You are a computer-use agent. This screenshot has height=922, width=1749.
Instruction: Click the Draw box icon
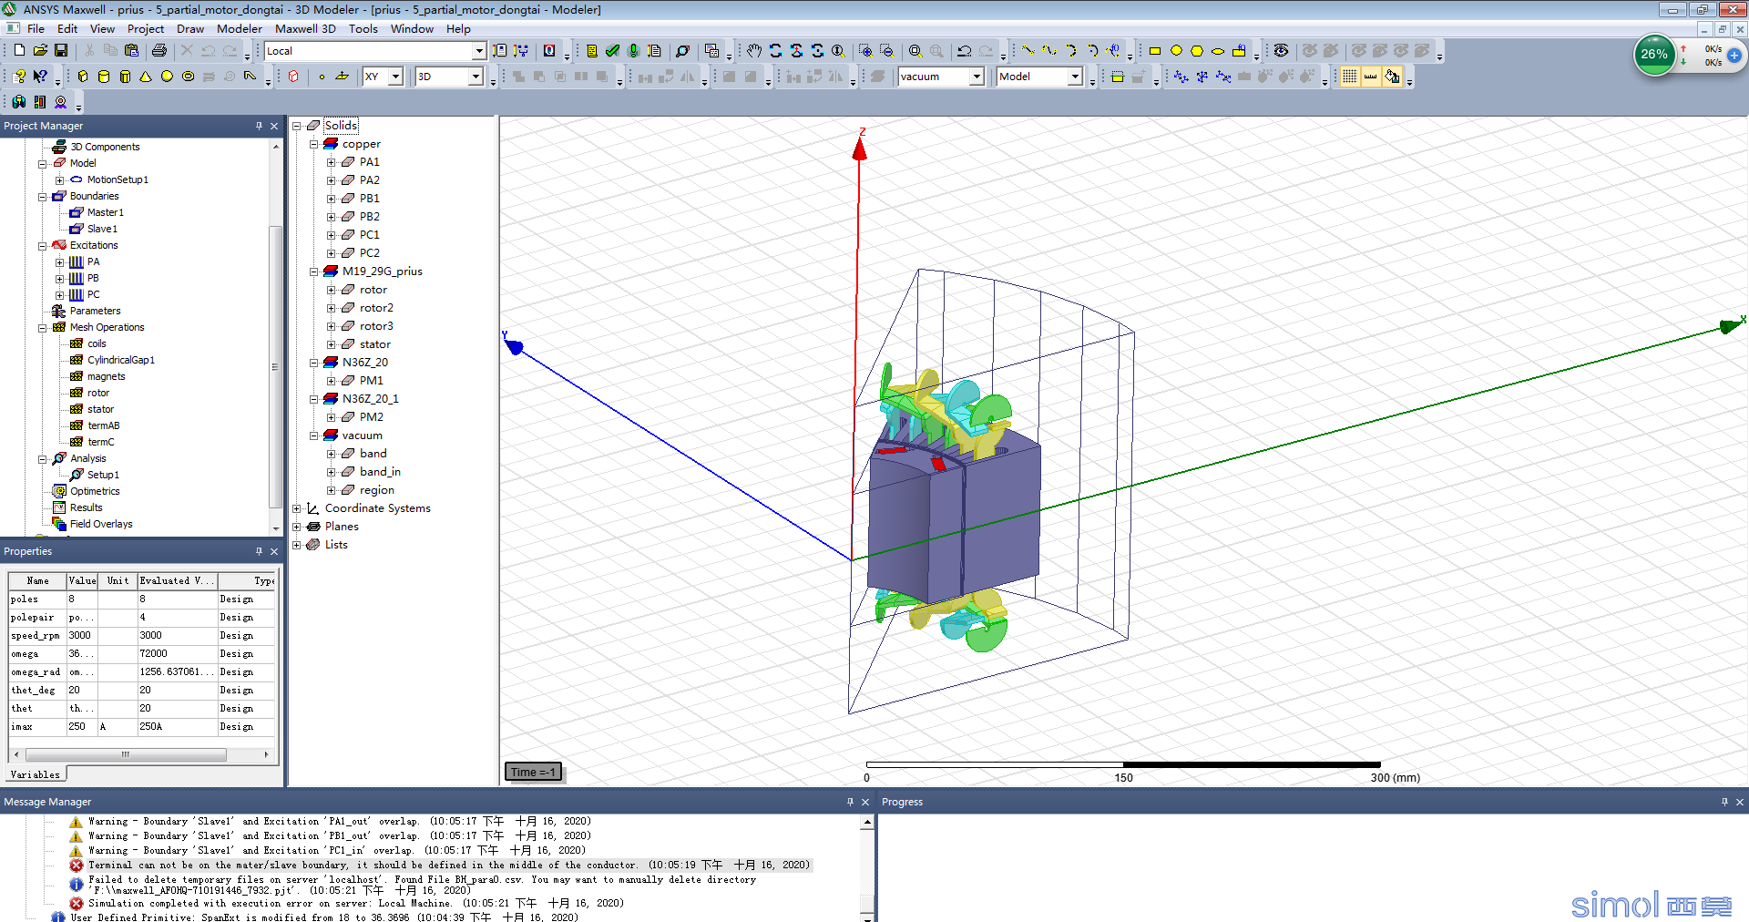(x=83, y=77)
